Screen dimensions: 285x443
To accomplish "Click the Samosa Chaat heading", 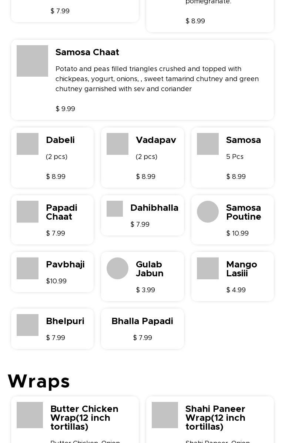I will (x=87, y=52).
